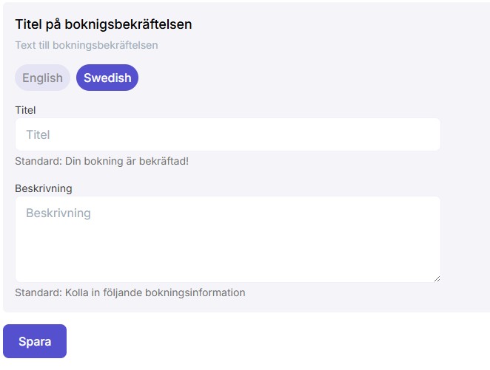Click the right end of the Titel input
Image resolution: width=490 pixels, height=370 pixels.
422,134
